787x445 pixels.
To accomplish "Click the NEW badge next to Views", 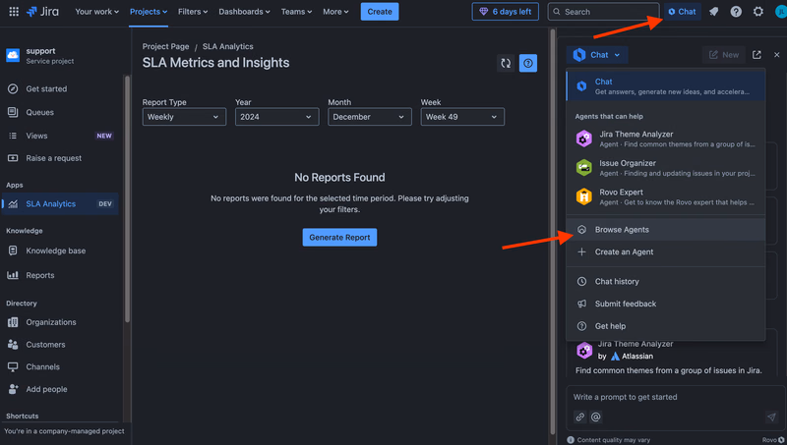I will point(104,136).
